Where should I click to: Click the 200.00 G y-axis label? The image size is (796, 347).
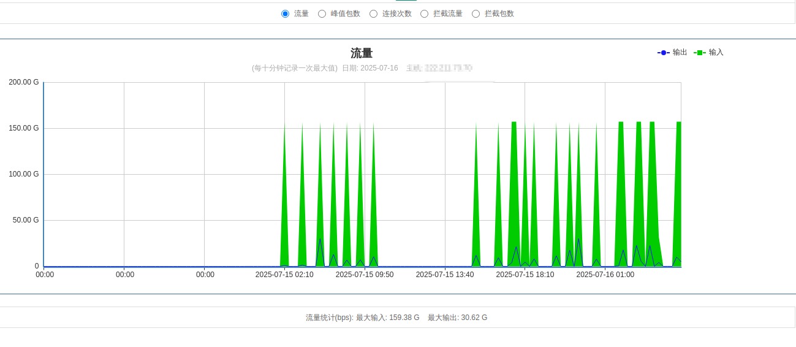tap(24, 82)
